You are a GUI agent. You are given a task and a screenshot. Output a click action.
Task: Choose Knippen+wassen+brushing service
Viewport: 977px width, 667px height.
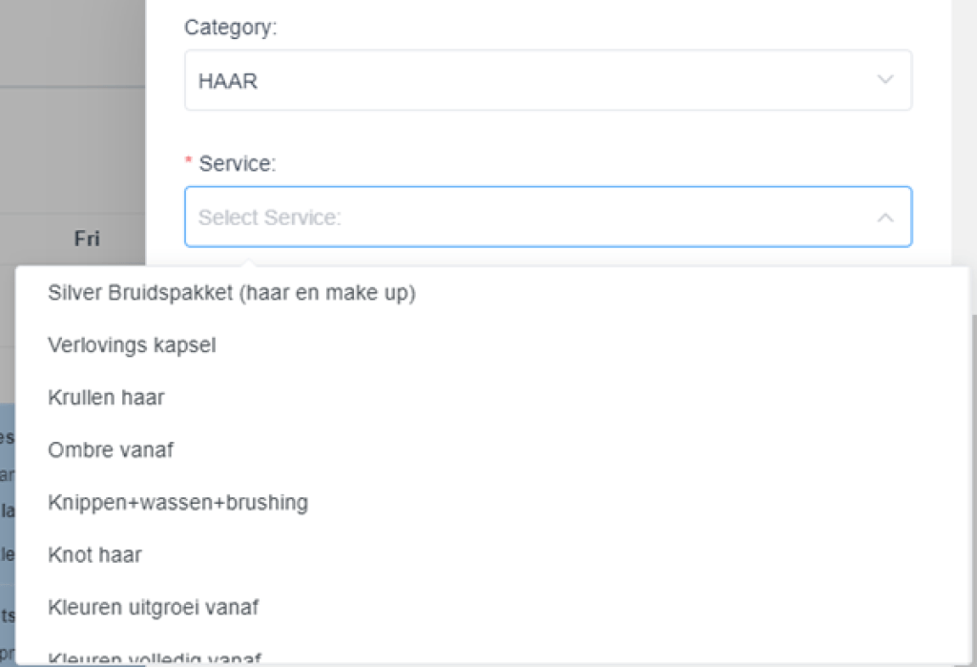177,502
